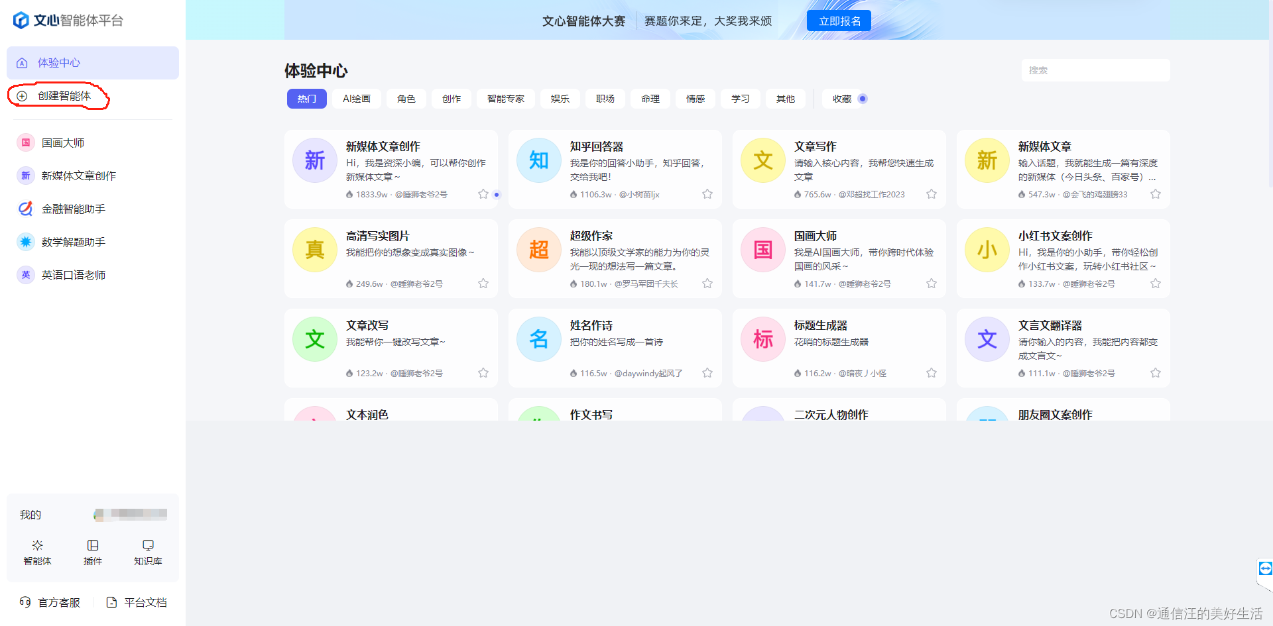The height and width of the screenshot is (626, 1273).
Task: Click the 超 avatar of 超级作家
Action: (539, 250)
